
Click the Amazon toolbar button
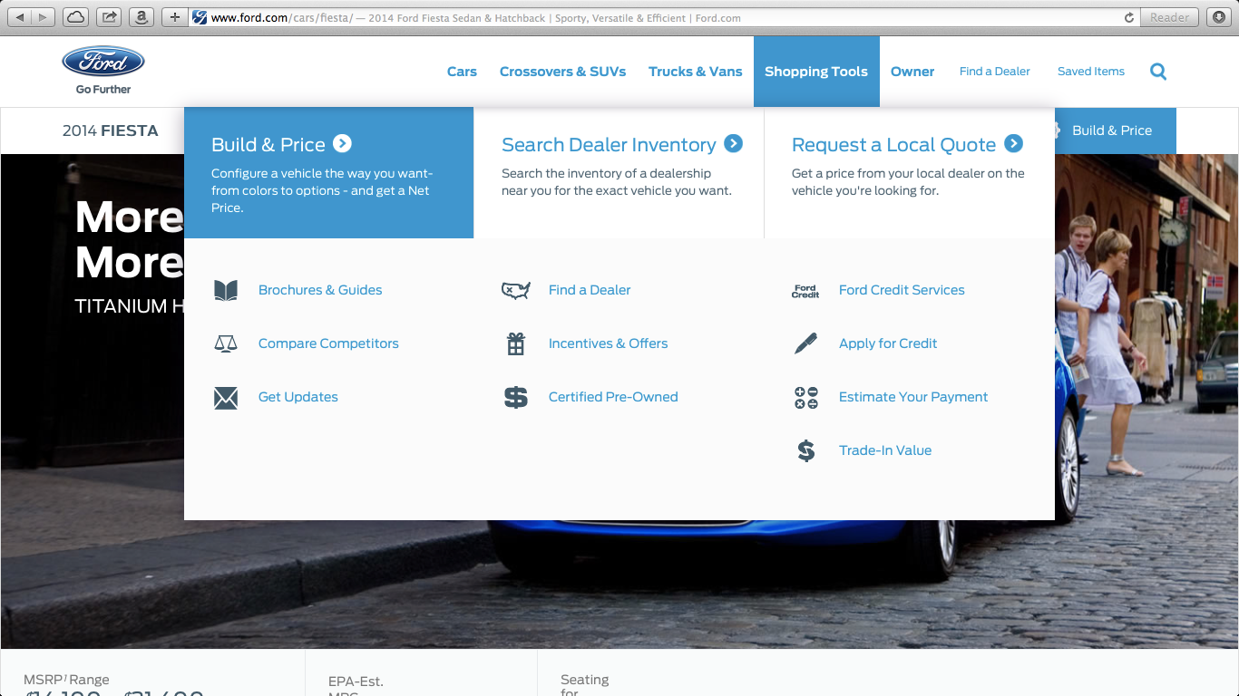click(141, 17)
